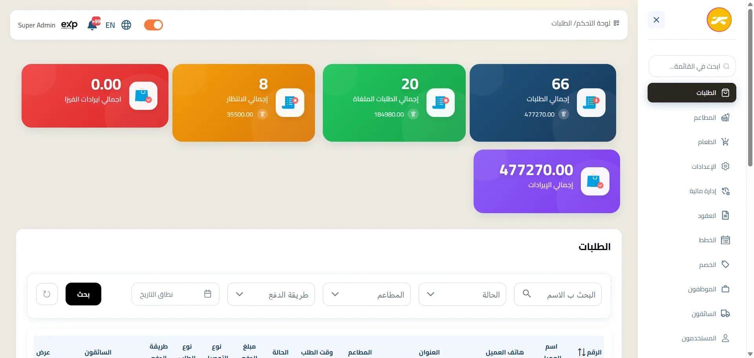Click the magnifier icon in sidebar search
This screenshot has height=358, width=754.
pos(727,66)
